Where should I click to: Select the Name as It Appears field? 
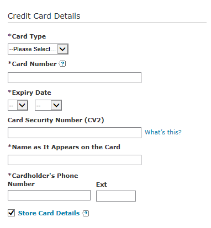pyautogui.click(x=75, y=160)
